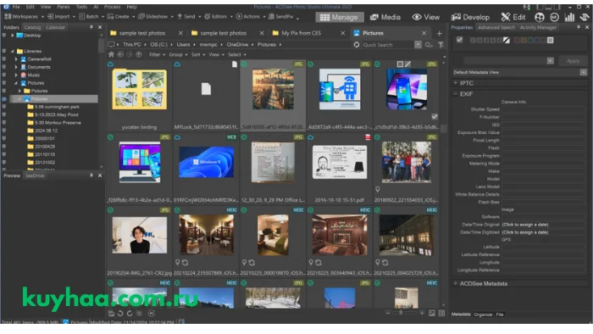
Task: Collapse the EXIF section
Action: (456, 94)
